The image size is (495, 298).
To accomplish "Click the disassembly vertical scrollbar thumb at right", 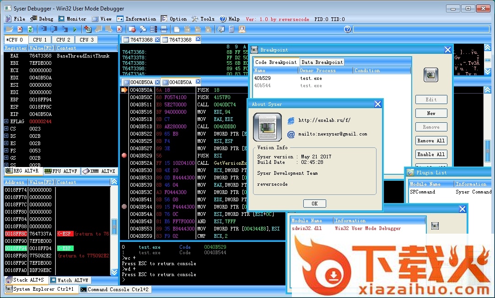I will tap(488, 150).
